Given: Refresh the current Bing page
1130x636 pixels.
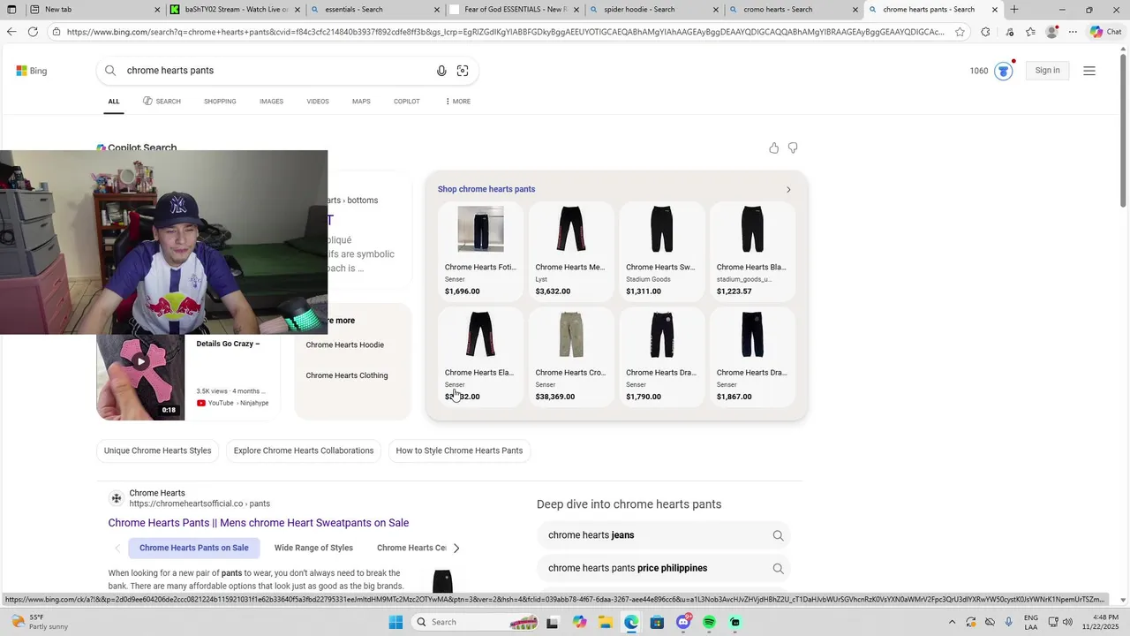Looking at the screenshot, I should pyautogui.click(x=33, y=32).
